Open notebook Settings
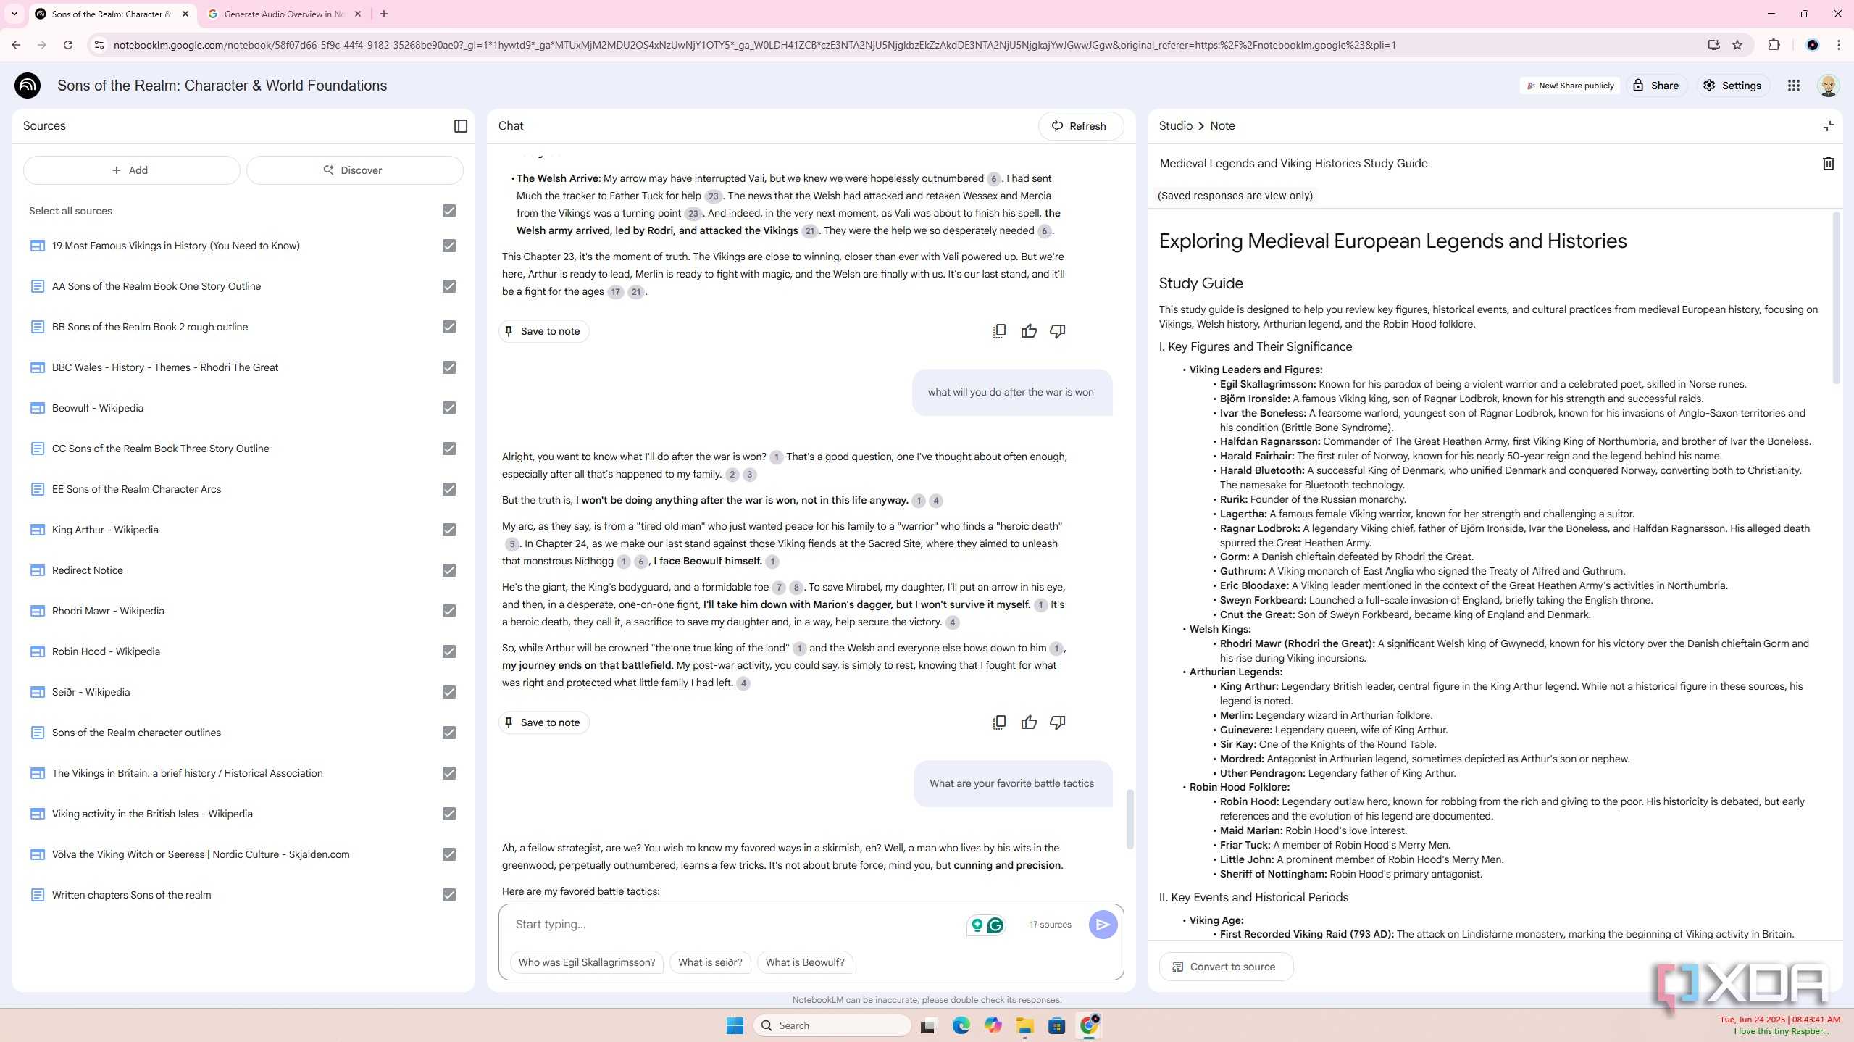 pos(1732,86)
